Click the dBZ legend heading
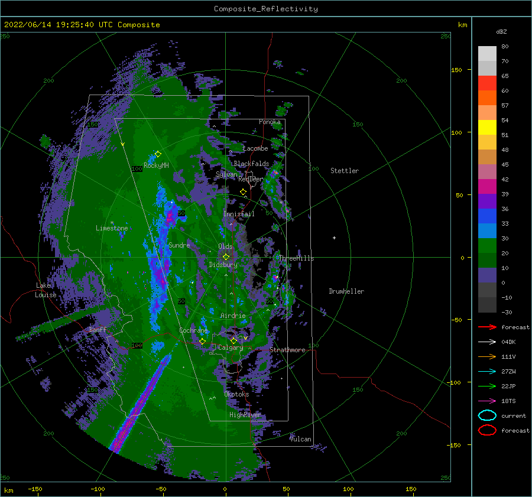 [x=501, y=31]
